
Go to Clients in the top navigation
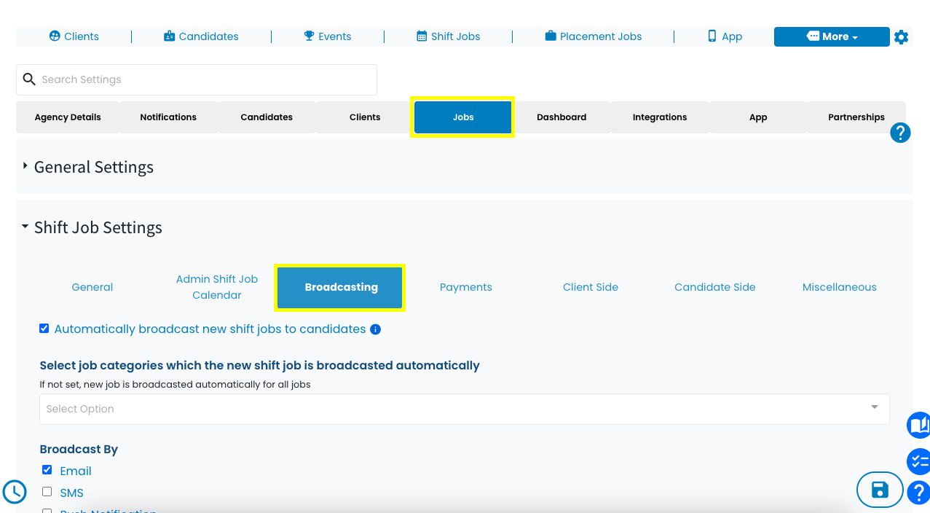pyautogui.click(x=74, y=36)
